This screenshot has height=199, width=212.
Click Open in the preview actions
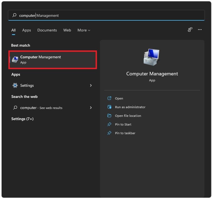click(119, 98)
